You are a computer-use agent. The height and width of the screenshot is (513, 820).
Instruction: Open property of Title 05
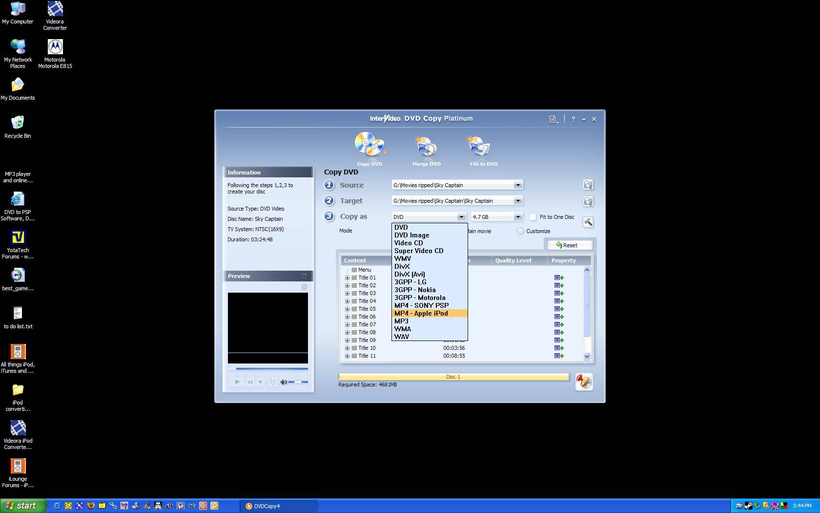[559, 309]
